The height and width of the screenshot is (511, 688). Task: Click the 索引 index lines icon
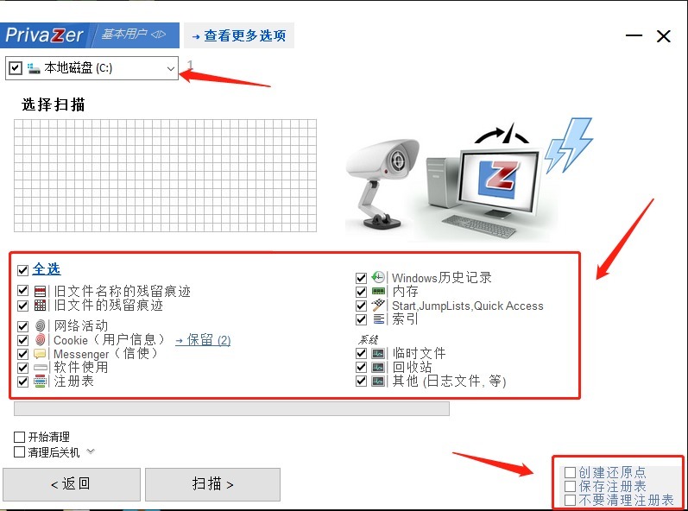(x=378, y=319)
